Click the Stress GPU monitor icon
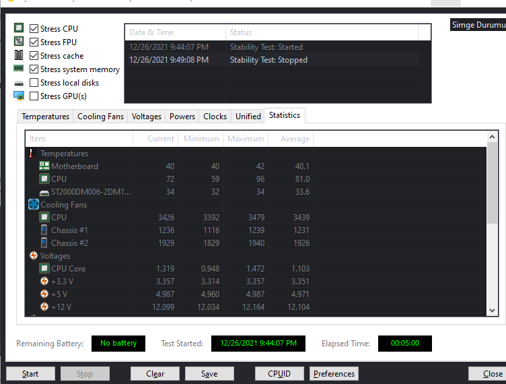506x384 pixels. click(x=19, y=96)
